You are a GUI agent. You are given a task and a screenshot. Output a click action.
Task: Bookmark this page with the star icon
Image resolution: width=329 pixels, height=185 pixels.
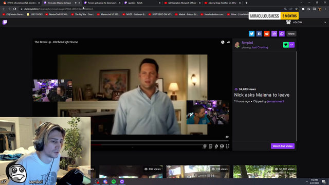(296, 9)
